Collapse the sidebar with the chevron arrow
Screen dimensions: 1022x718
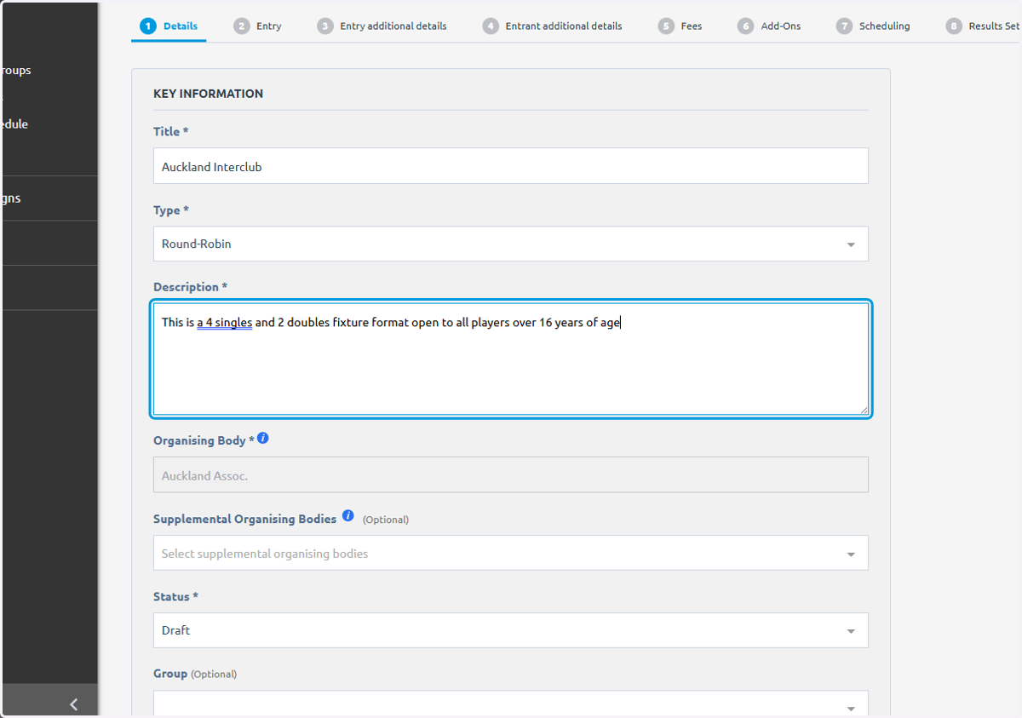point(74,704)
